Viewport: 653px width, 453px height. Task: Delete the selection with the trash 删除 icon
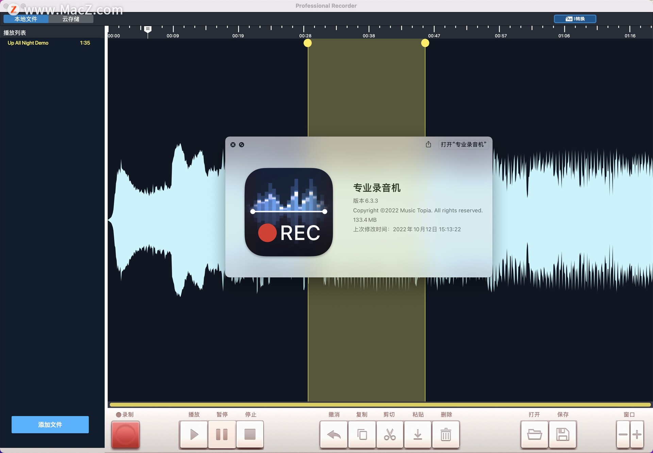point(446,435)
